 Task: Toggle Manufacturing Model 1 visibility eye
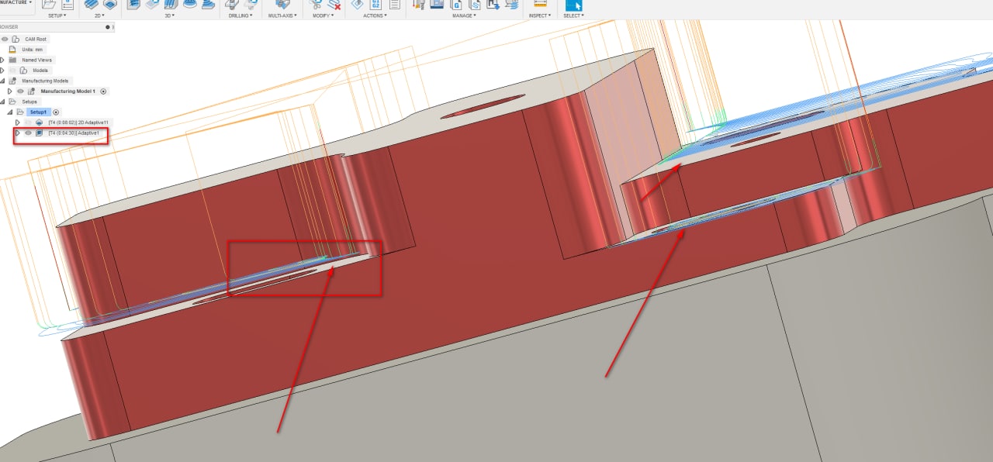click(21, 91)
